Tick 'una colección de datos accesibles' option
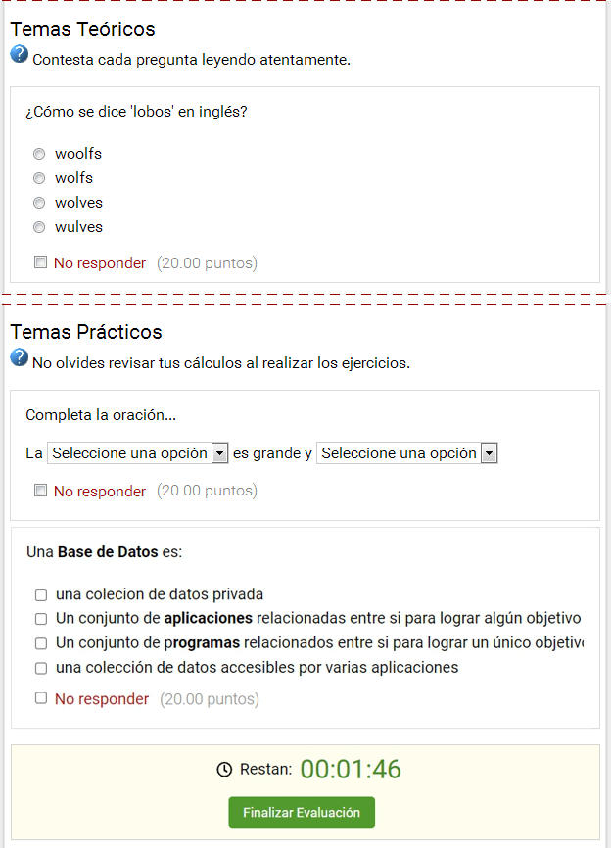The width and height of the screenshot is (611, 848). tap(41, 668)
